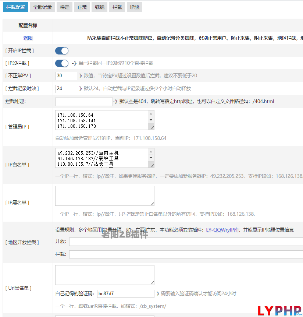Click the 管理员IP scroll down arrow

pos(151,120)
